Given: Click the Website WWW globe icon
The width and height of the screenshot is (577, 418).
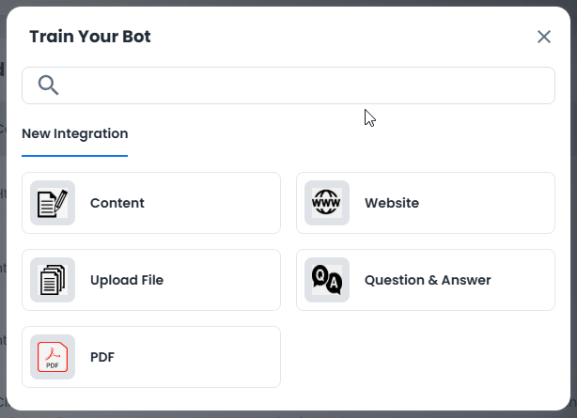Looking at the screenshot, I should tap(326, 203).
